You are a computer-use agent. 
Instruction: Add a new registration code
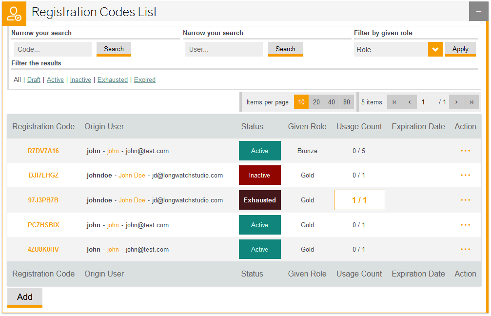click(25, 297)
